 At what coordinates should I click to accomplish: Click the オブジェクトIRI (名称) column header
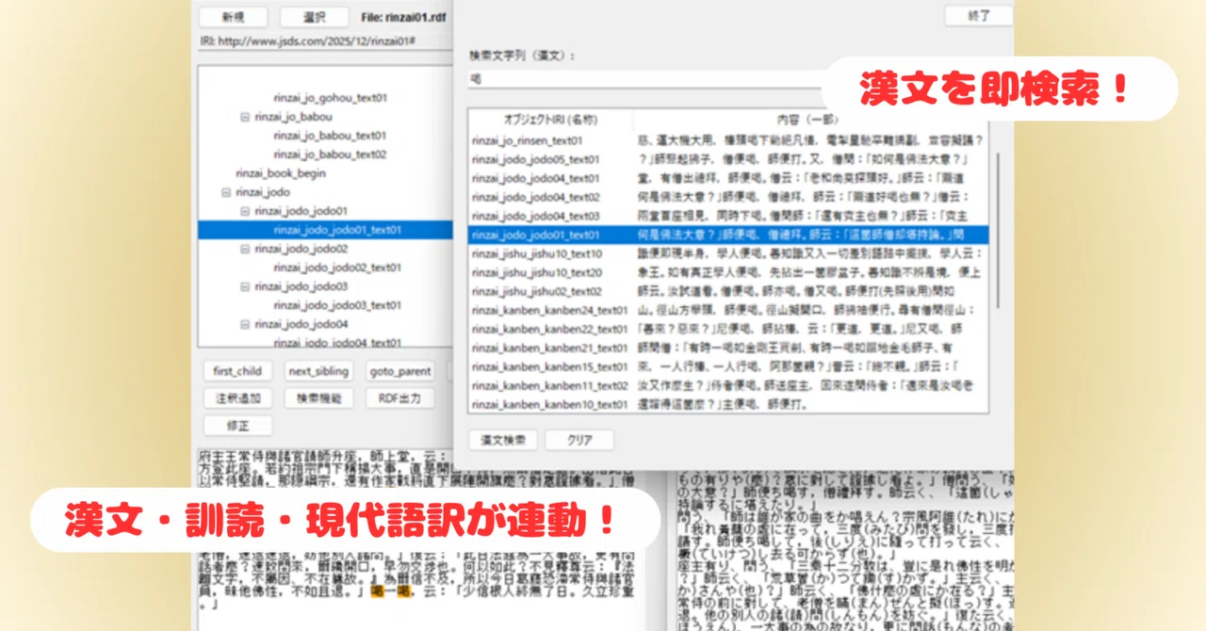(550, 120)
